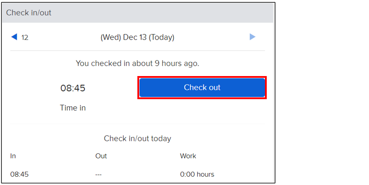Click the "---" placeholder in Out column
The width and height of the screenshot is (369, 185).
pyautogui.click(x=98, y=174)
